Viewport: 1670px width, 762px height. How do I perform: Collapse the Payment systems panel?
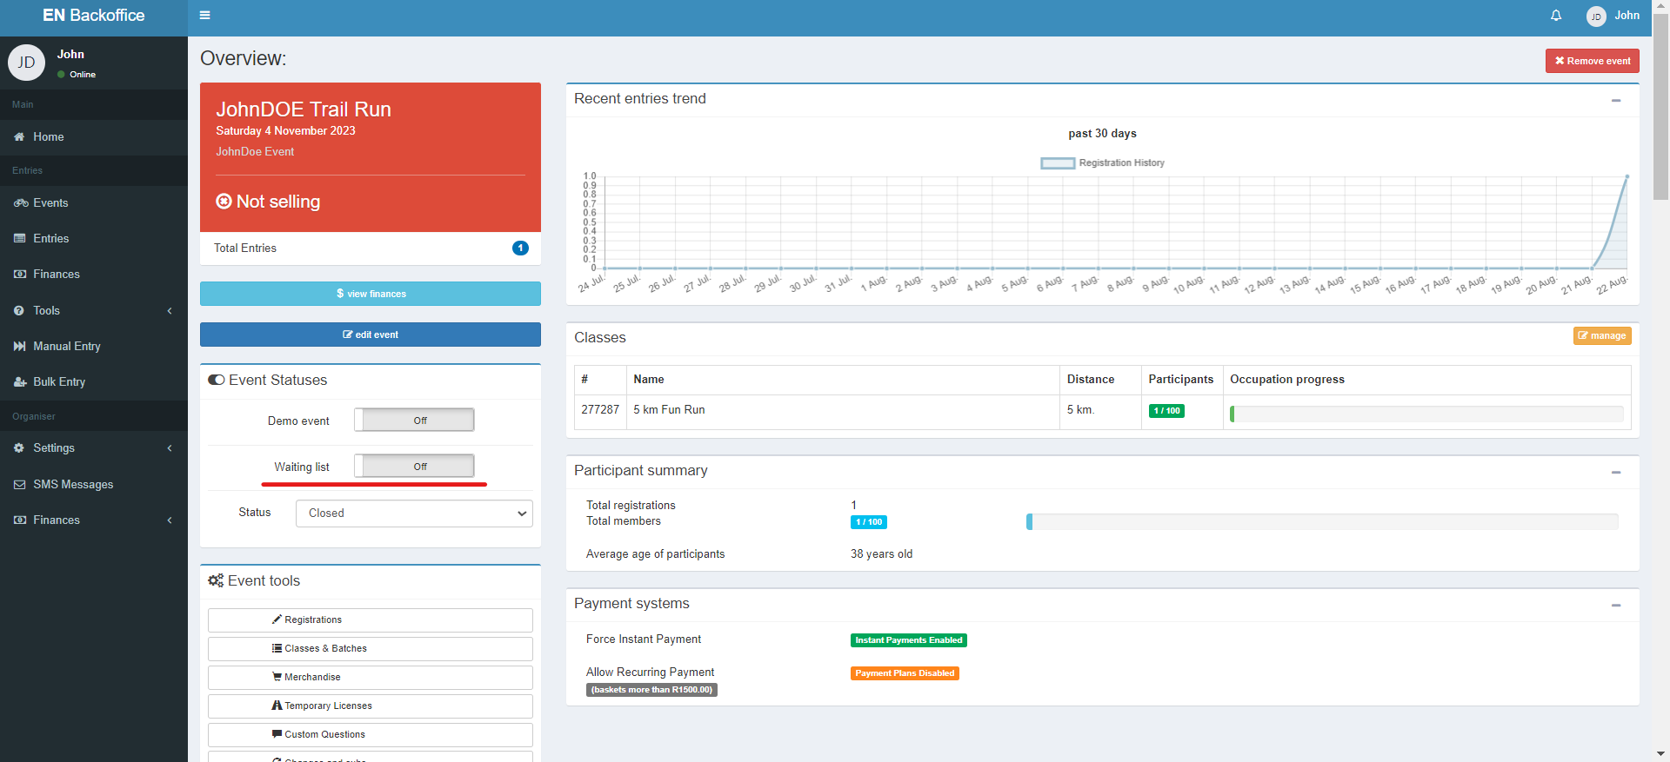pyautogui.click(x=1616, y=605)
